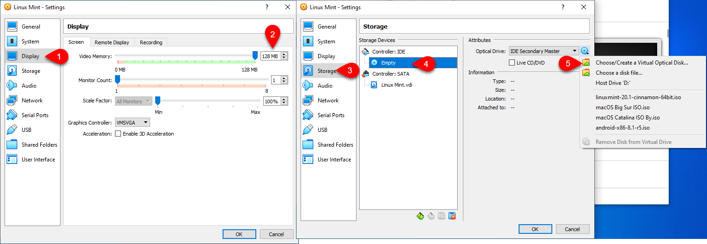Click OK in the Display settings window
707x244 pixels.
click(x=239, y=234)
